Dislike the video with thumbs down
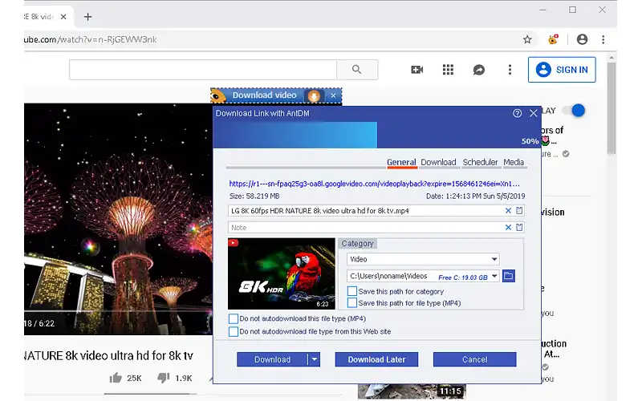 coord(164,378)
